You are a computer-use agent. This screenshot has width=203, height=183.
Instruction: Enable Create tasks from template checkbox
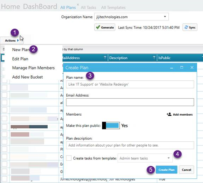pyautogui.click(x=68, y=158)
